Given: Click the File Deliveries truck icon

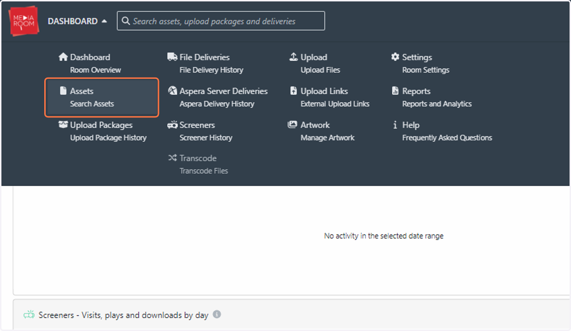Looking at the screenshot, I should 172,57.
